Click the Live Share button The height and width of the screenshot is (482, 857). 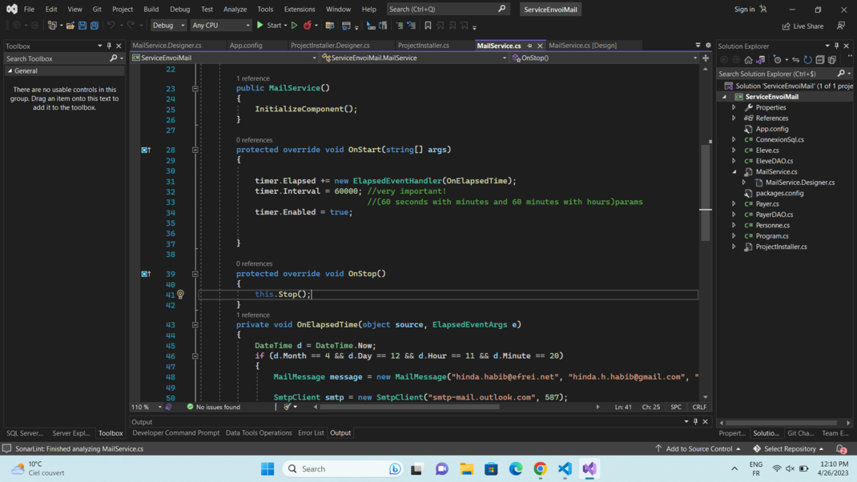coord(803,26)
